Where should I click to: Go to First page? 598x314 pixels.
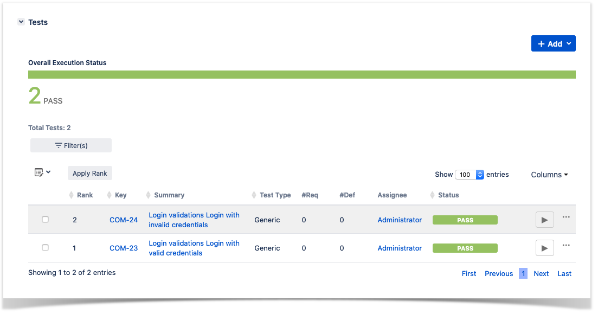click(x=469, y=273)
